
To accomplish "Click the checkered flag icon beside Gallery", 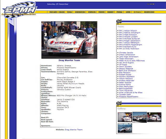I will coord(119,104).
